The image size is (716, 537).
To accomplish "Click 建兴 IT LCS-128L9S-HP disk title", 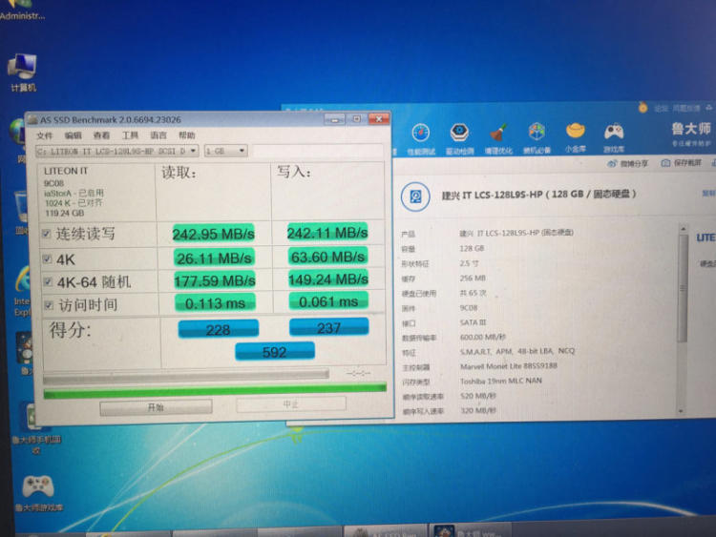I will (538, 195).
